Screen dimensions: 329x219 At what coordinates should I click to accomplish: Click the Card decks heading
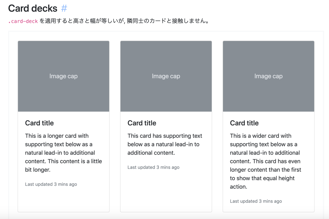pos(33,9)
